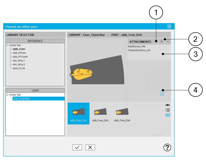Select obd_Circle library
The width and height of the screenshot is (206, 161).
(19, 68)
